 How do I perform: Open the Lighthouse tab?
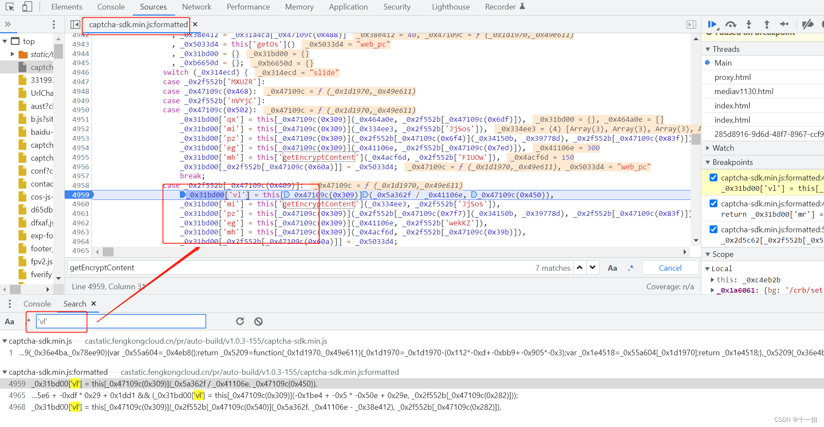451,7
